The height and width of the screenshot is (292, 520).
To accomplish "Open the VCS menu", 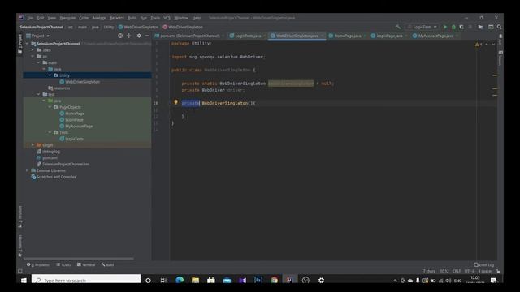I will (167, 18).
